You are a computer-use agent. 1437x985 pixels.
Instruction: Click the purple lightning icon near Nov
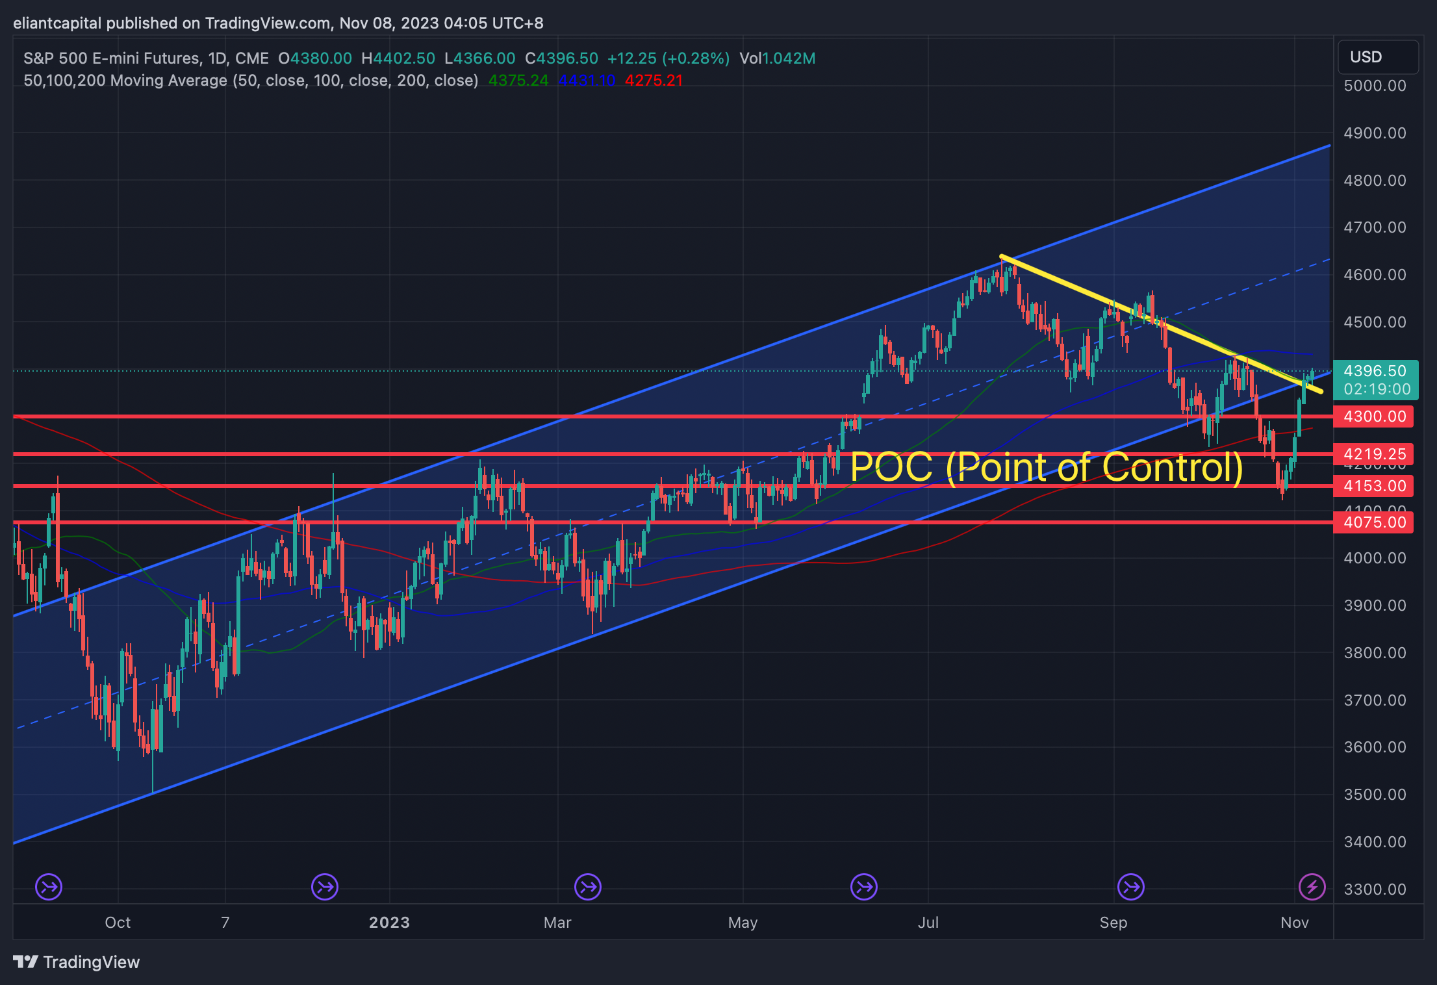coord(1312,887)
